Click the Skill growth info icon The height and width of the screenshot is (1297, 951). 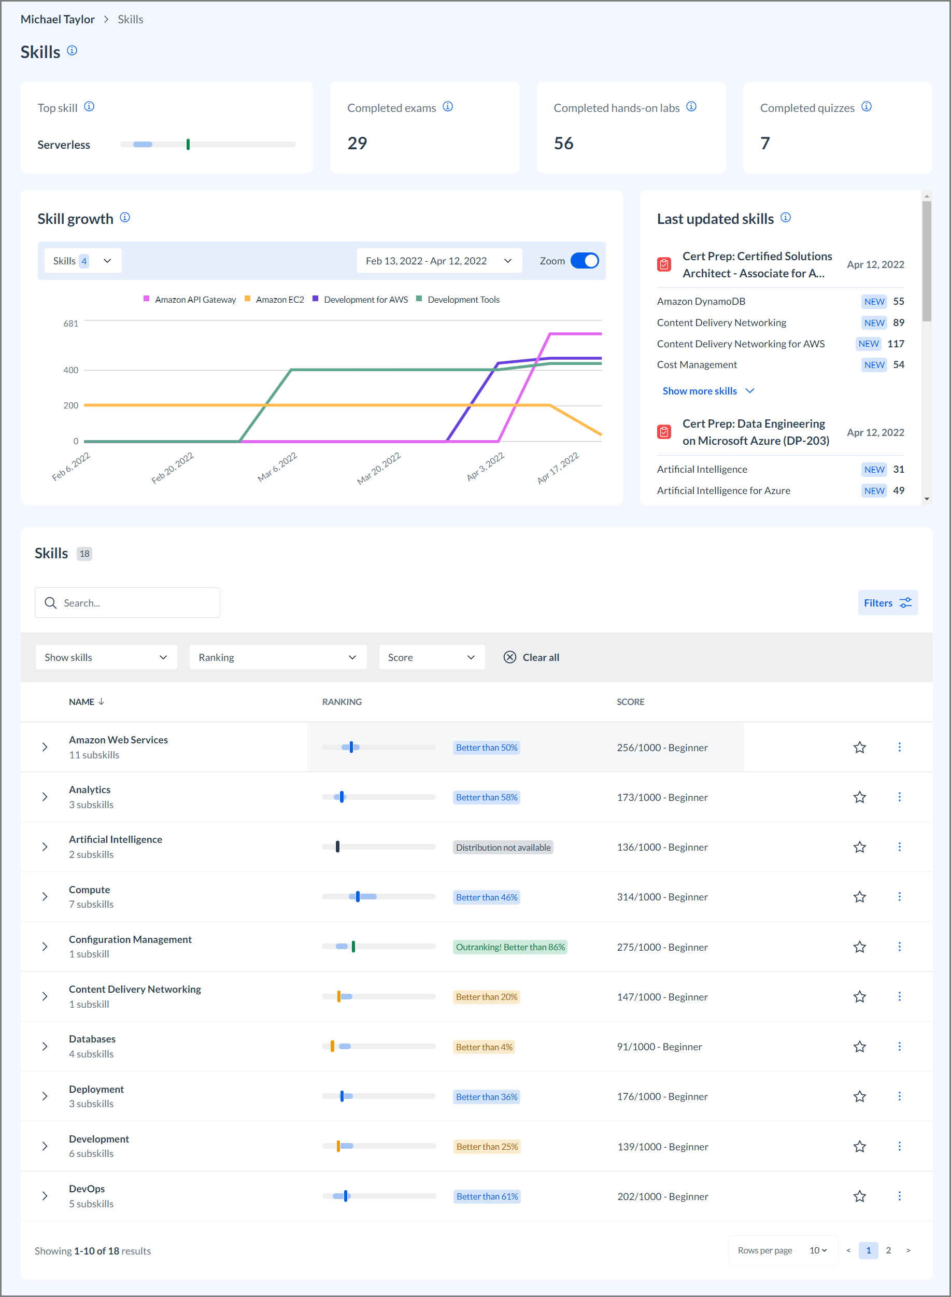[125, 218]
